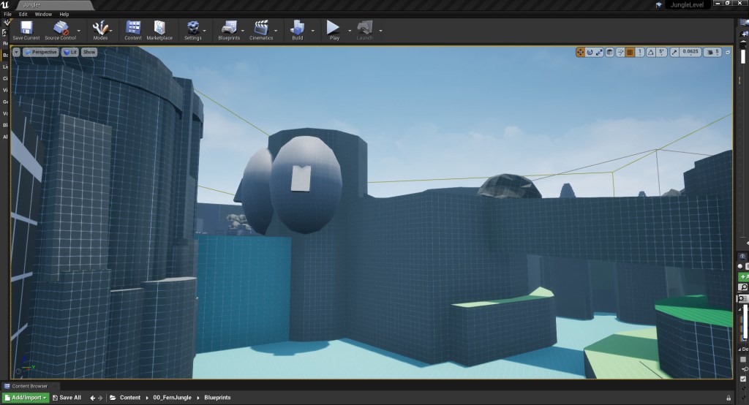The image size is (749, 405).
Task: Select the rotate gizmo tool in viewport
Action: pyautogui.click(x=590, y=52)
